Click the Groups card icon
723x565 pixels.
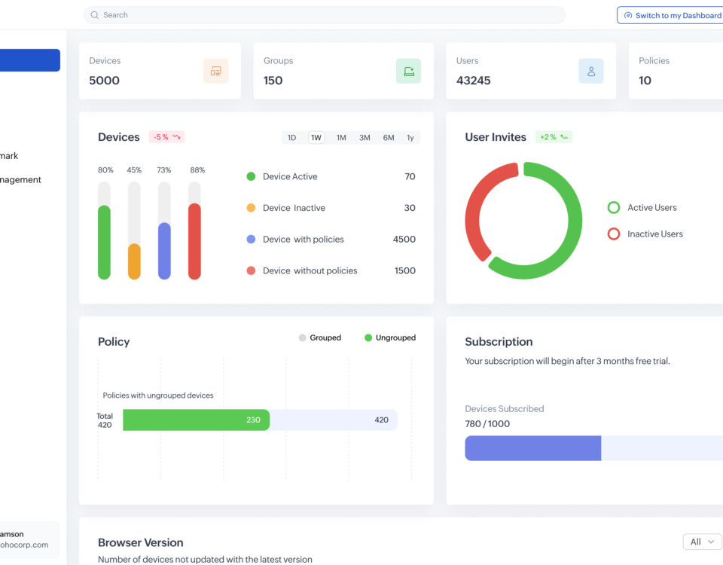[x=408, y=71]
